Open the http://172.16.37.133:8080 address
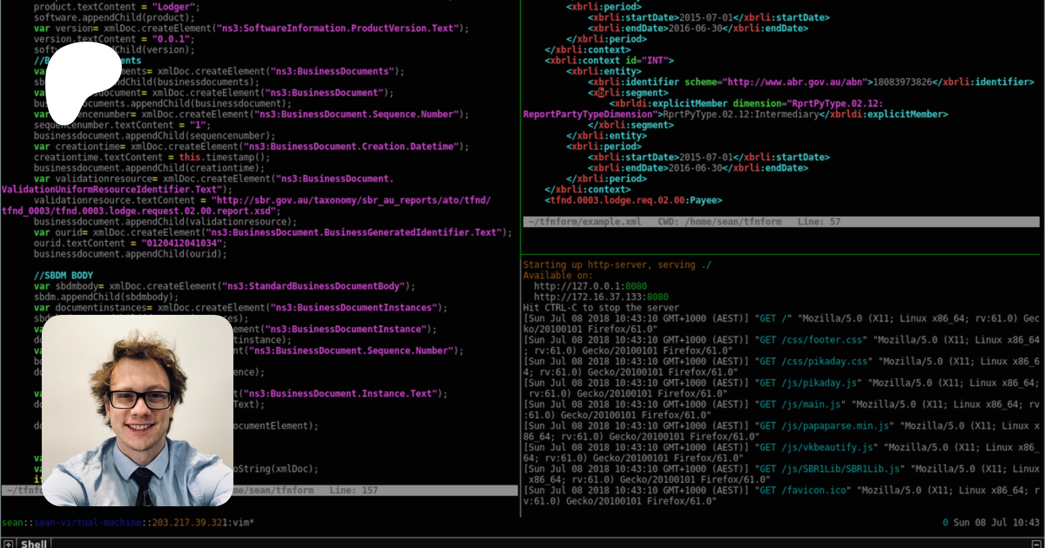This screenshot has height=548, width=1045. pyautogui.click(x=601, y=297)
